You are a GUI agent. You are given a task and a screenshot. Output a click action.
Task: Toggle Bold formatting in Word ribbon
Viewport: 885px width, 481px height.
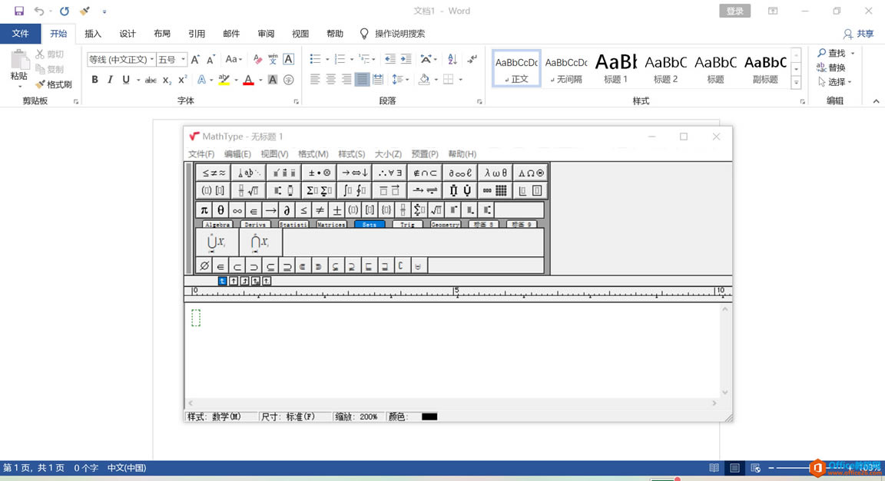[x=94, y=80]
